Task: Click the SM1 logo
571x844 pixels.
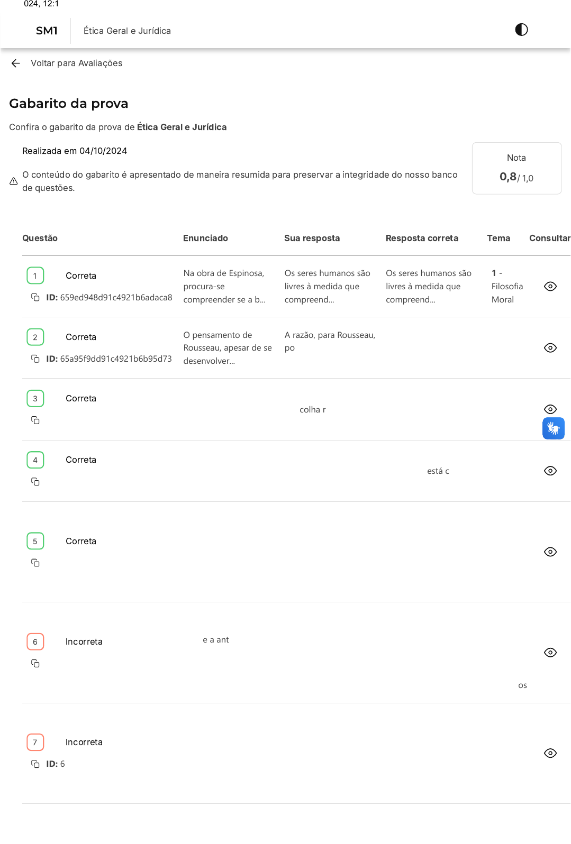Action: coord(47,31)
